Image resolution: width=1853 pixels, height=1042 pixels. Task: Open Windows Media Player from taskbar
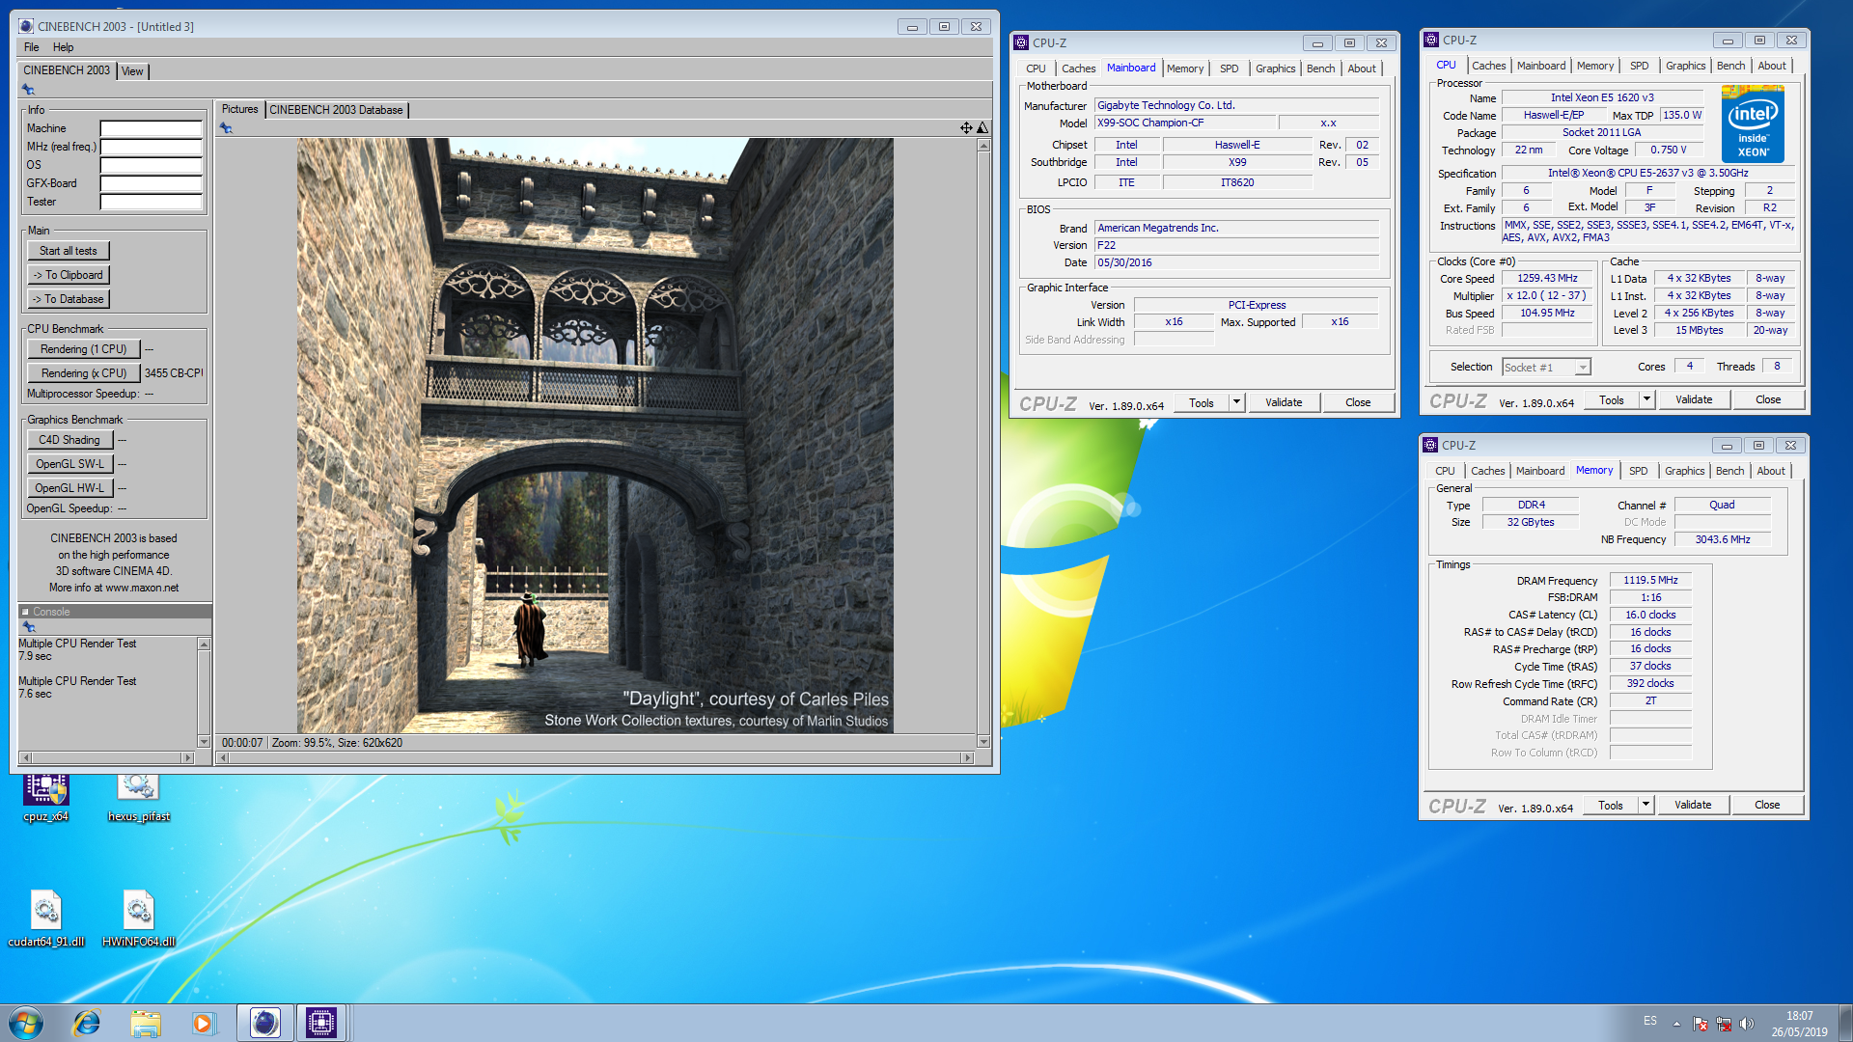click(x=203, y=1023)
